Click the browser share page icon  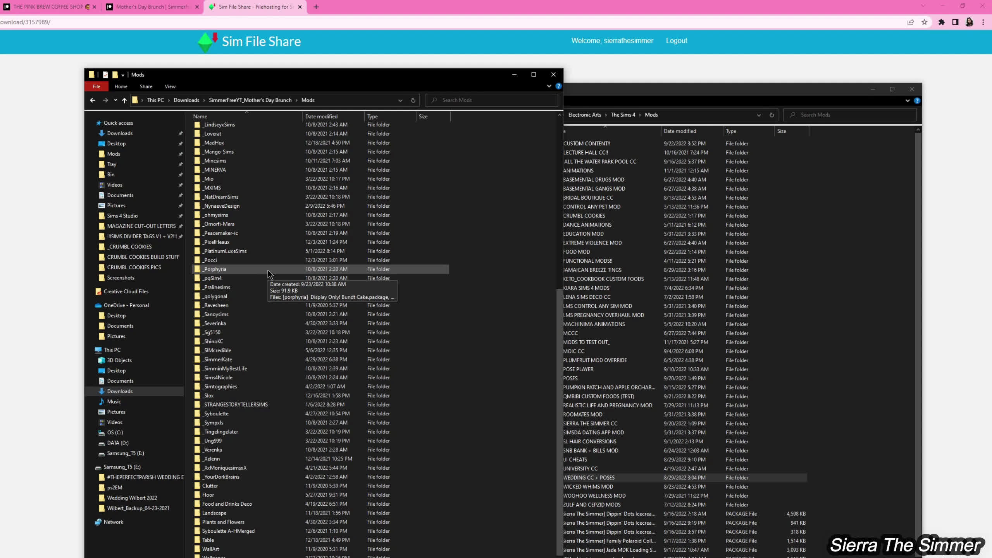(911, 22)
